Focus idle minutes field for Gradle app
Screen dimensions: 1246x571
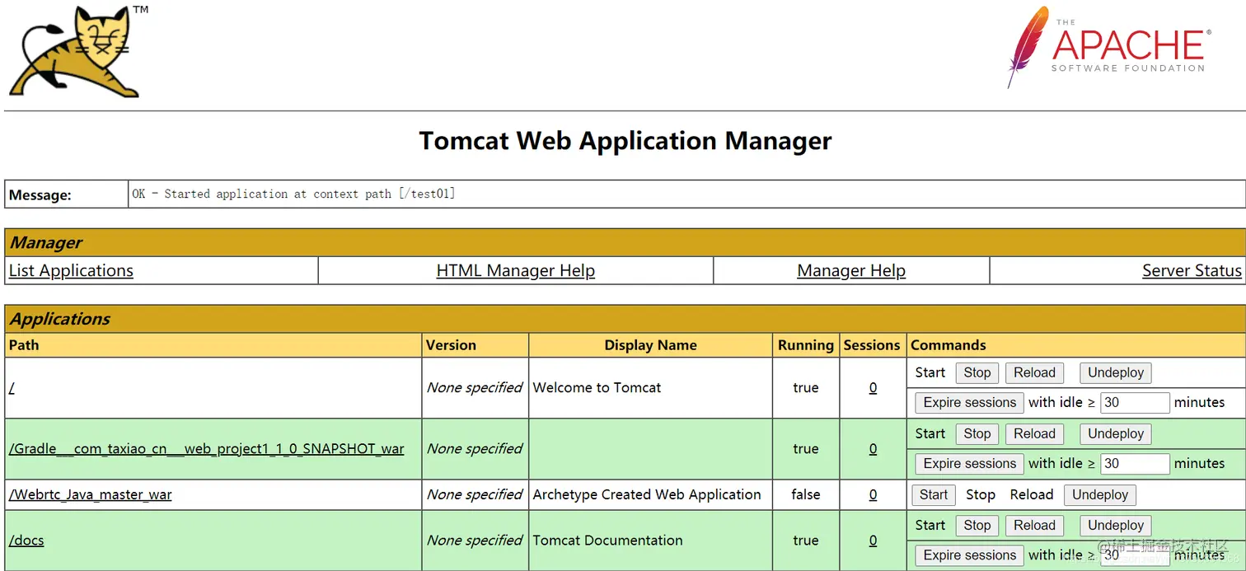pos(1135,463)
